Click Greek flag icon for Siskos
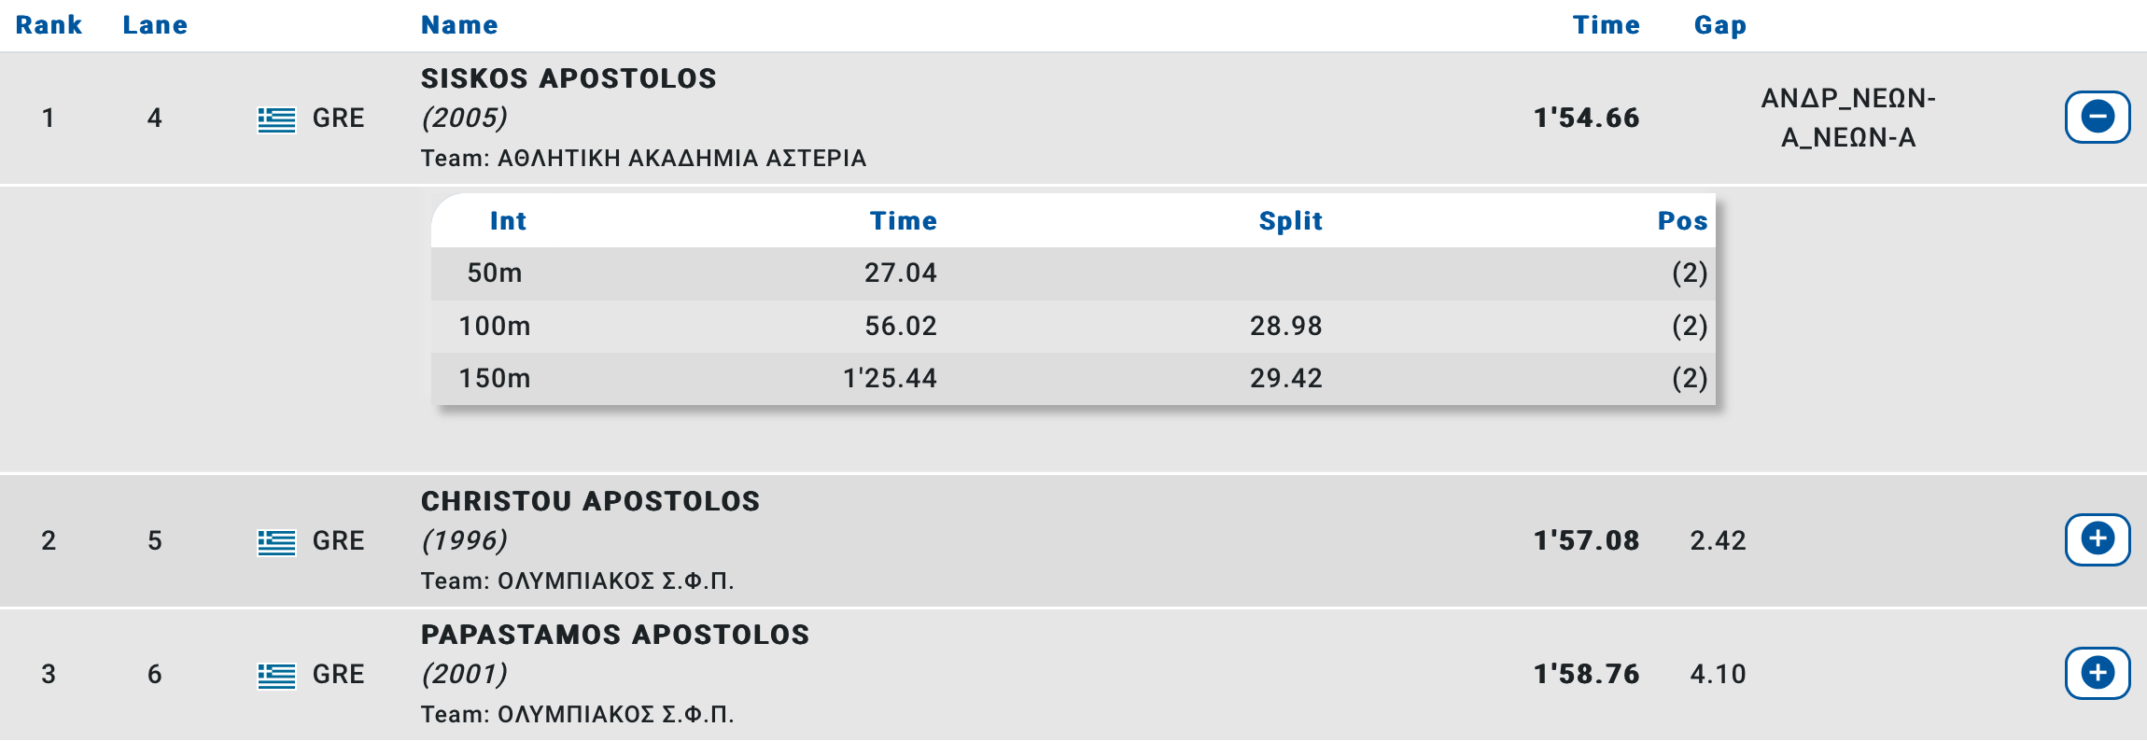The width and height of the screenshot is (2147, 741). click(276, 119)
